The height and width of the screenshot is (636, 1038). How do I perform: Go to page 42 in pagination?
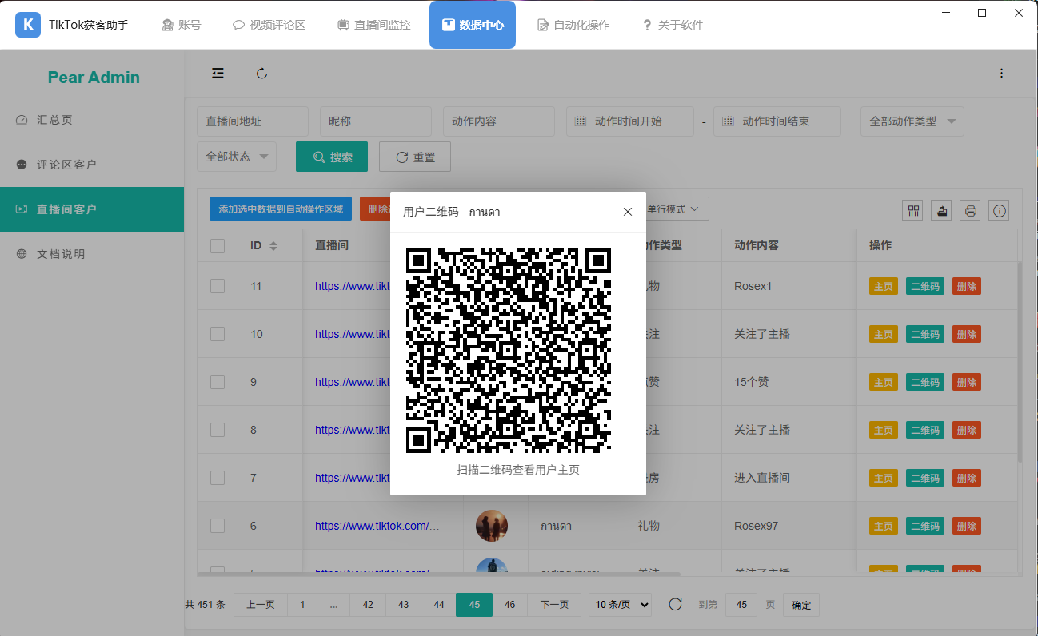coord(368,605)
